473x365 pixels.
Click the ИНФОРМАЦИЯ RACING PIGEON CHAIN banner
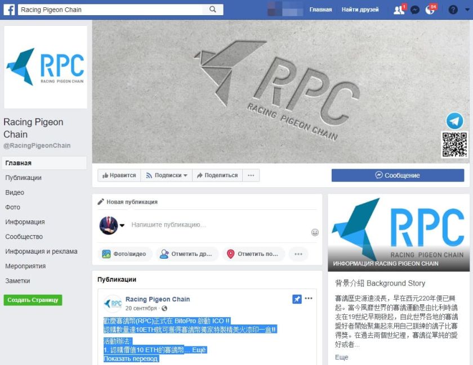pos(399,233)
